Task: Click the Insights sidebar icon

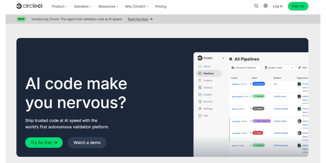Action: (200, 95)
